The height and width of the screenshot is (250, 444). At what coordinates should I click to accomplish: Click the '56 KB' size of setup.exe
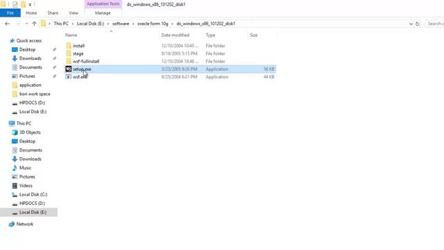click(268, 69)
